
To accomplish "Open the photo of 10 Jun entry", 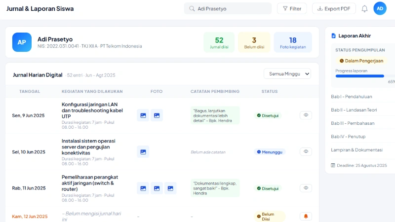I will (x=143, y=152).
